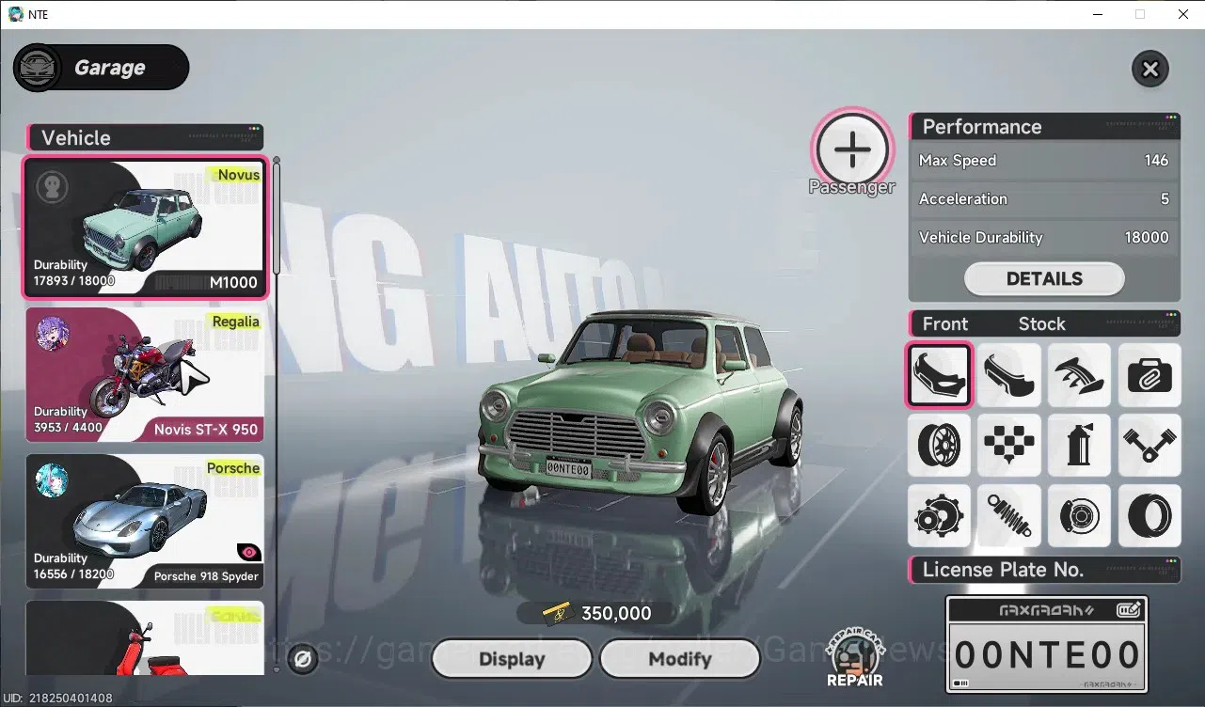1205x707 pixels.
Task: Open the spoiler modification slot
Action: coord(1079,375)
